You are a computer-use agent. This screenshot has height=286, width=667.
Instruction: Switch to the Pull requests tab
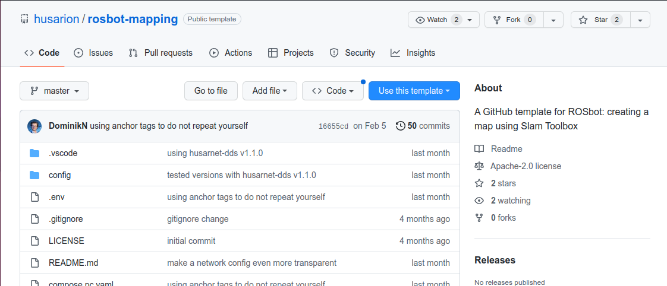click(161, 53)
